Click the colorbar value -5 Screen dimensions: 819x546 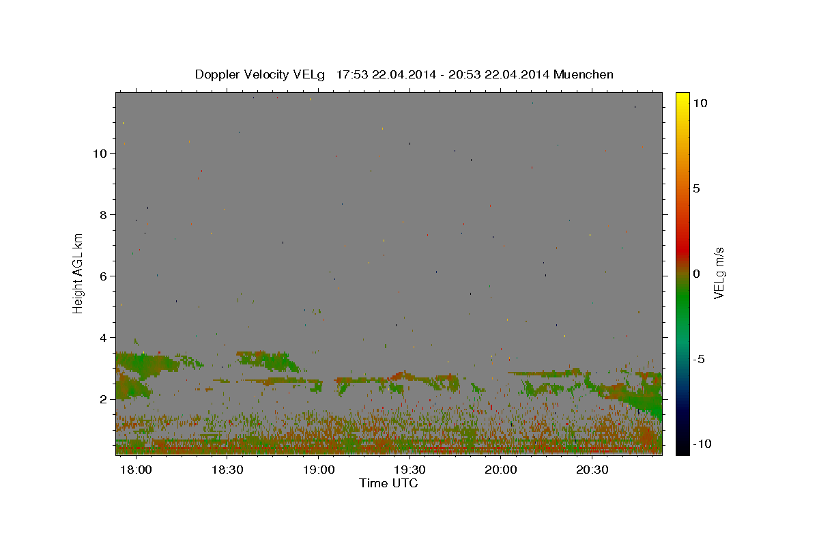(x=700, y=359)
